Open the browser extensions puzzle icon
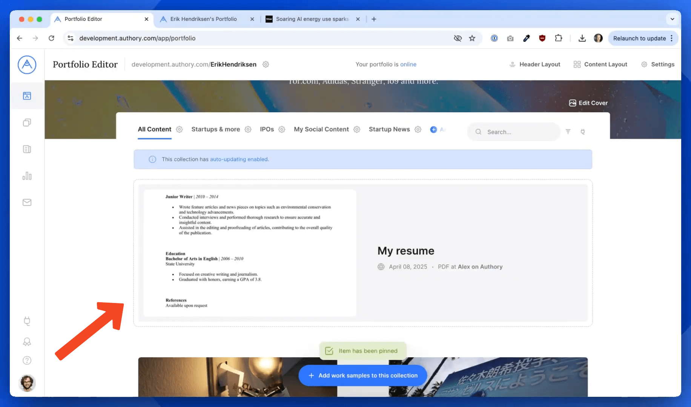The height and width of the screenshot is (407, 691). pyautogui.click(x=558, y=38)
